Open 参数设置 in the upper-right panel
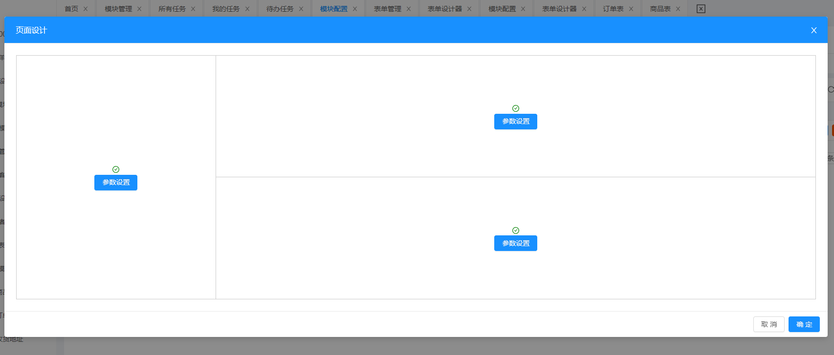The width and height of the screenshot is (834, 355). (516, 122)
